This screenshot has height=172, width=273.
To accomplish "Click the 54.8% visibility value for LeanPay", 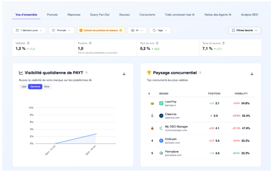I will point(245,103).
